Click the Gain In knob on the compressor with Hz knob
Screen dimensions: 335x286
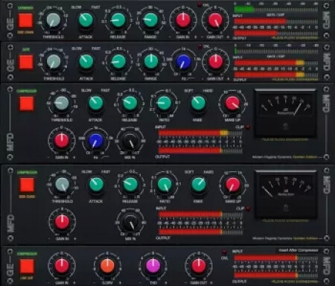[62, 141]
